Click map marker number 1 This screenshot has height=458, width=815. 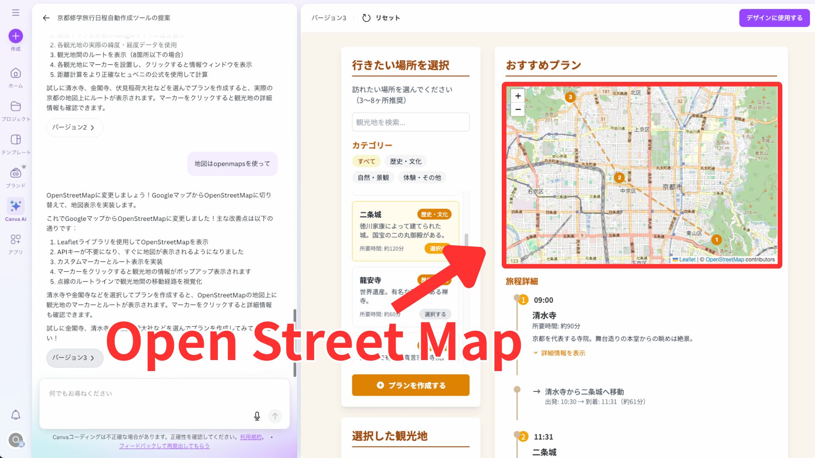pyautogui.click(x=717, y=240)
